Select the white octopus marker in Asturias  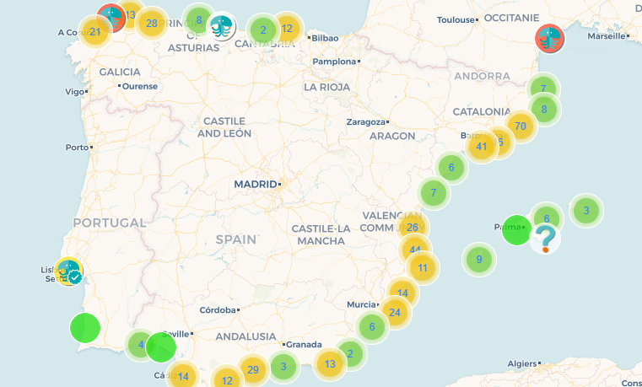(222, 27)
